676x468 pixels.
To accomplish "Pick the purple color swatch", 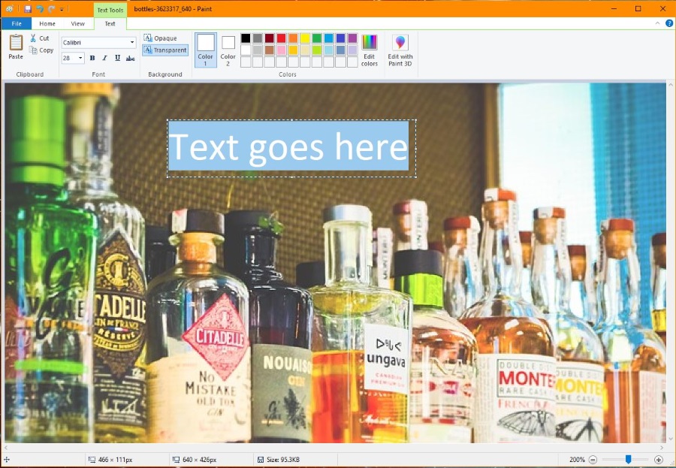I will point(352,38).
